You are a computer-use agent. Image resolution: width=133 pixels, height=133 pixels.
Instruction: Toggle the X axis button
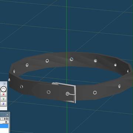3,95
